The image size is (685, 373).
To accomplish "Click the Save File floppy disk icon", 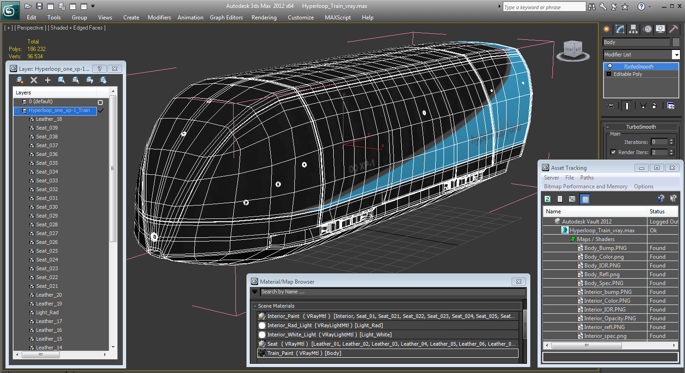I will pos(39,6).
